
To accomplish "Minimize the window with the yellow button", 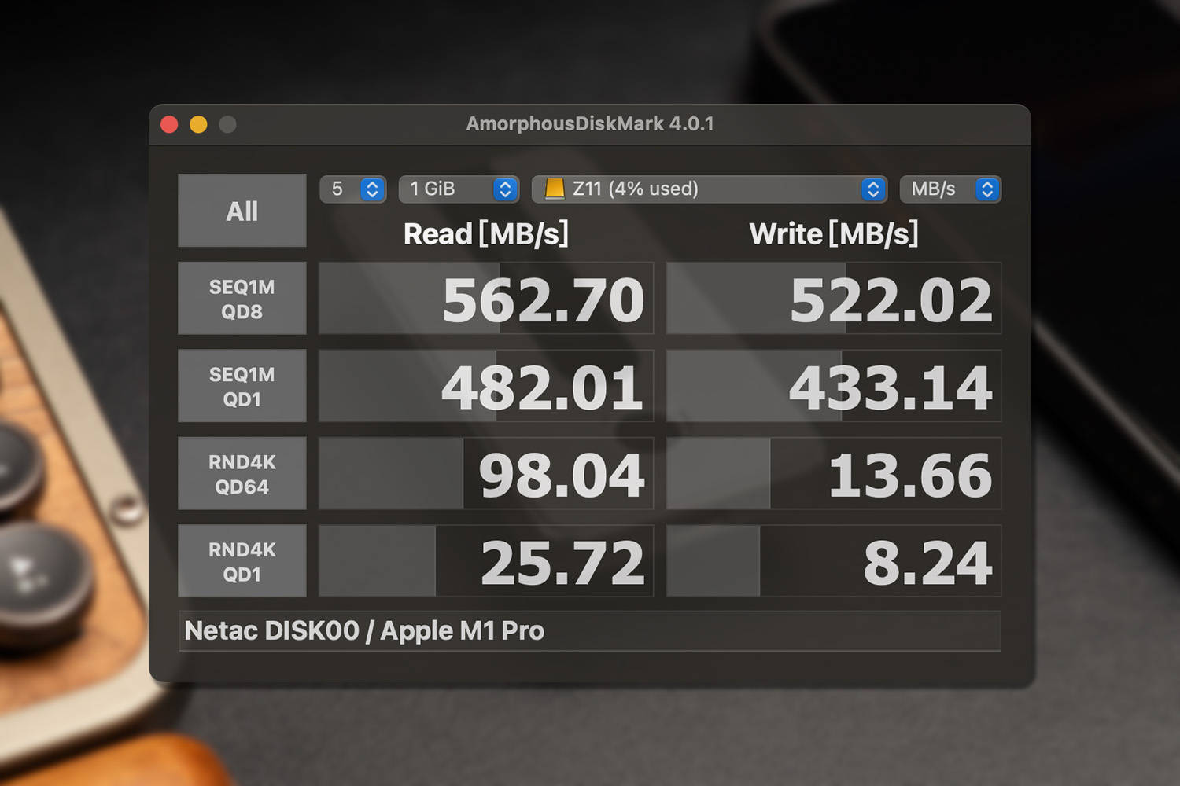I will click(198, 124).
